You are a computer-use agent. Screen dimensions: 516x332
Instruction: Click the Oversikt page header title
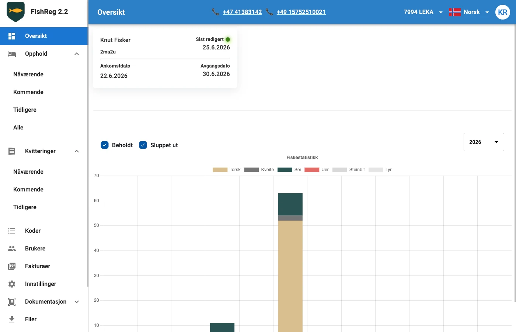pyautogui.click(x=111, y=12)
